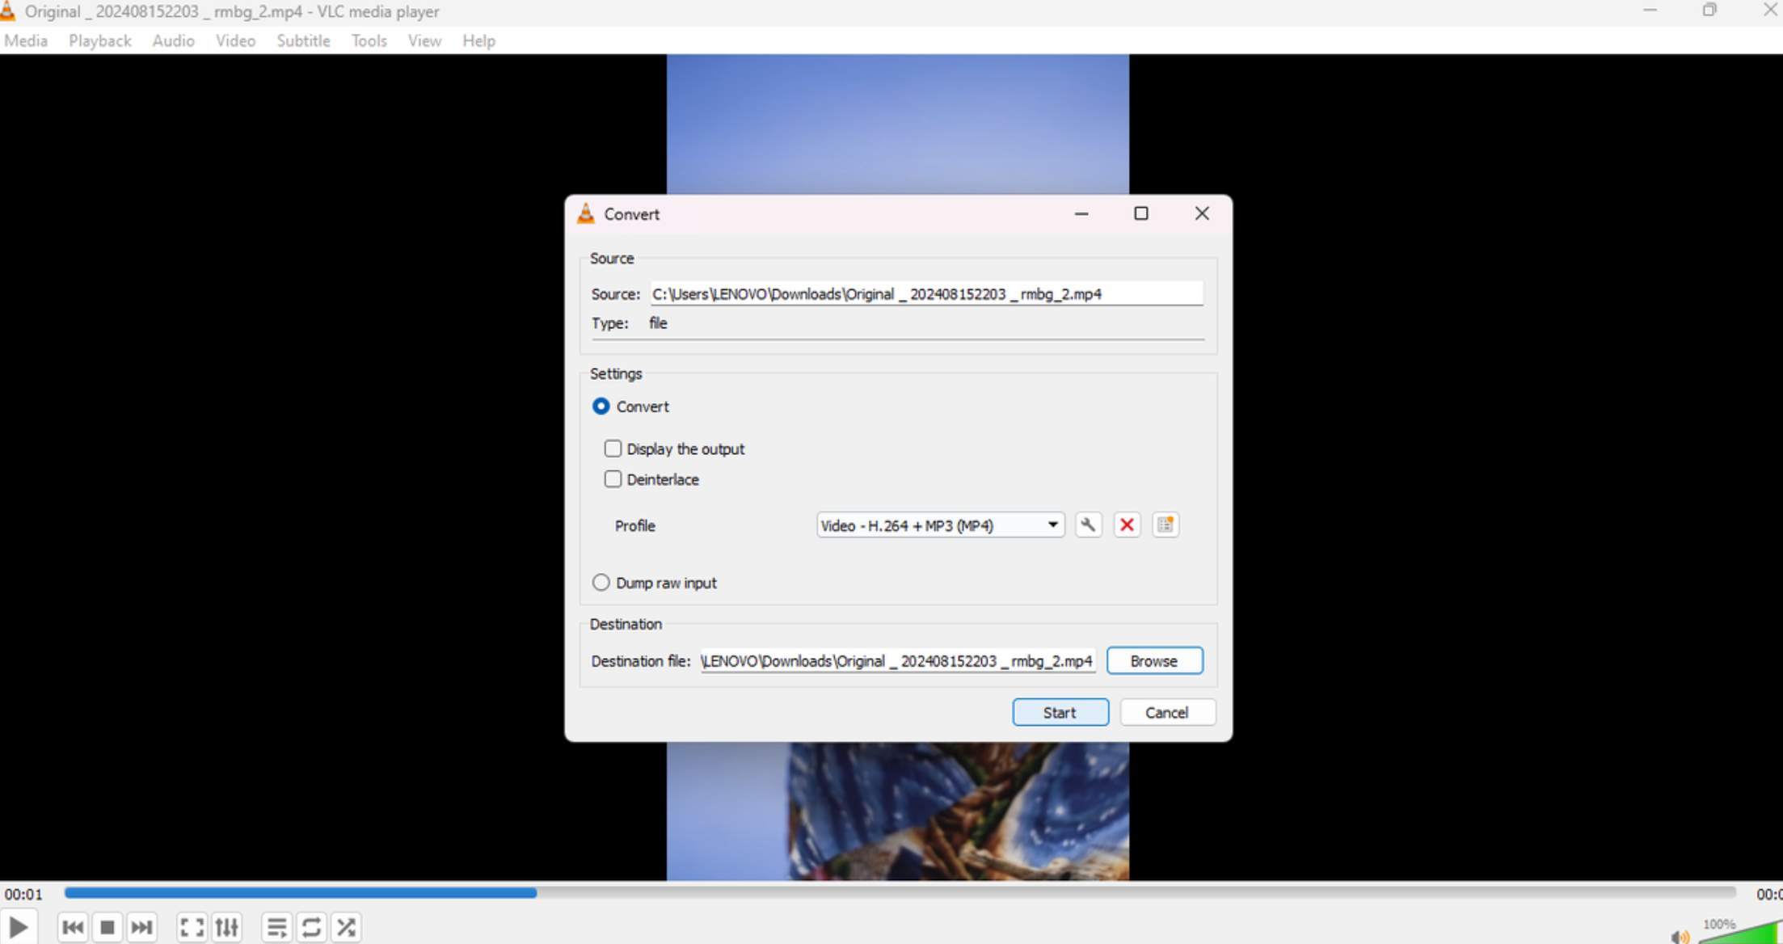The width and height of the screenshot is (1783, 944).
Task: Show extended settings equalizer icon
Action: [227, 927]
